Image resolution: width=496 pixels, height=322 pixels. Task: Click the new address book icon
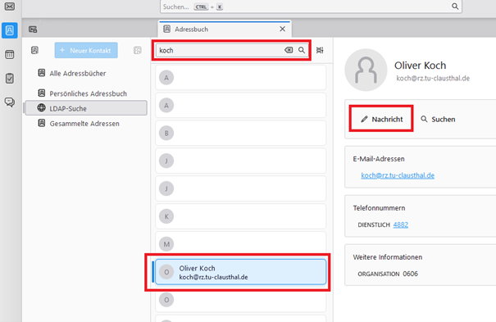(34, 50)
